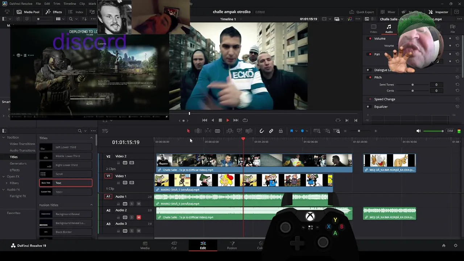Activate the Dynamic Trim Mode tool
This screenshot has width=464, height=261.
pos(208,131)
